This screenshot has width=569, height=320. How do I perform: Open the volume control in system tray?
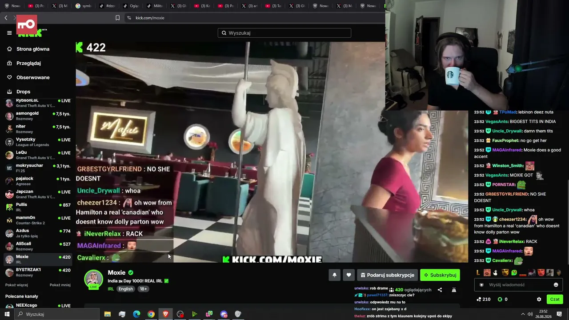click(530, 314)
